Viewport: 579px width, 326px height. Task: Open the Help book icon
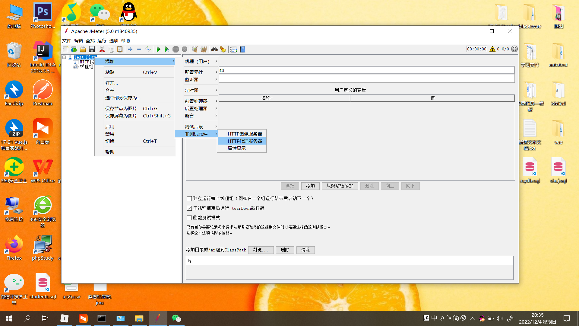click(242, 49)
